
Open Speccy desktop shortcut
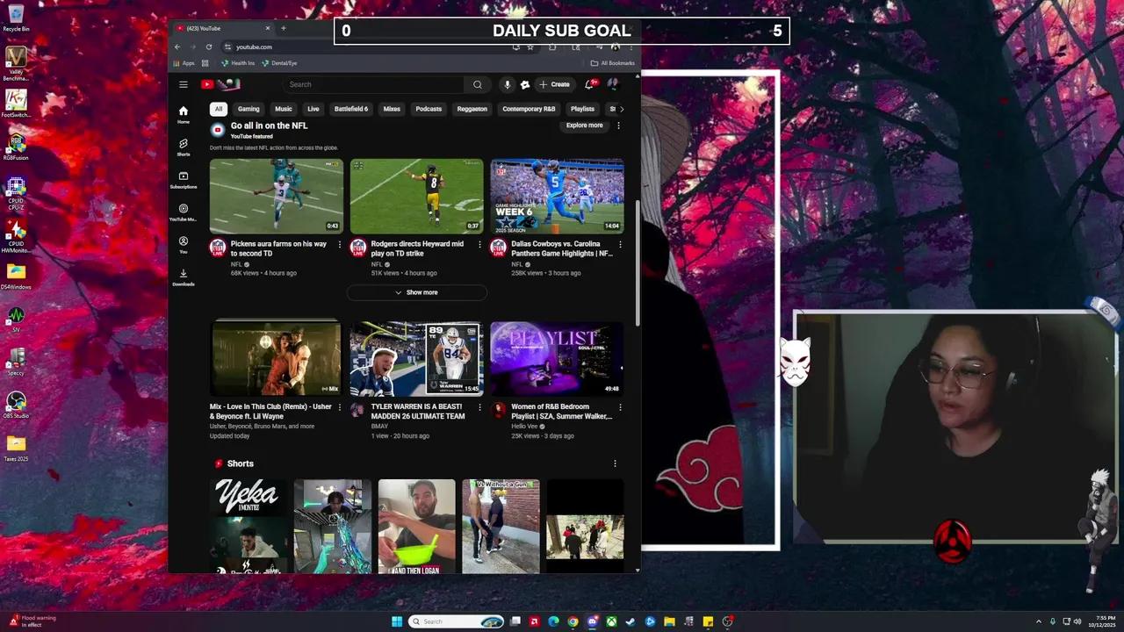point(16,362)
